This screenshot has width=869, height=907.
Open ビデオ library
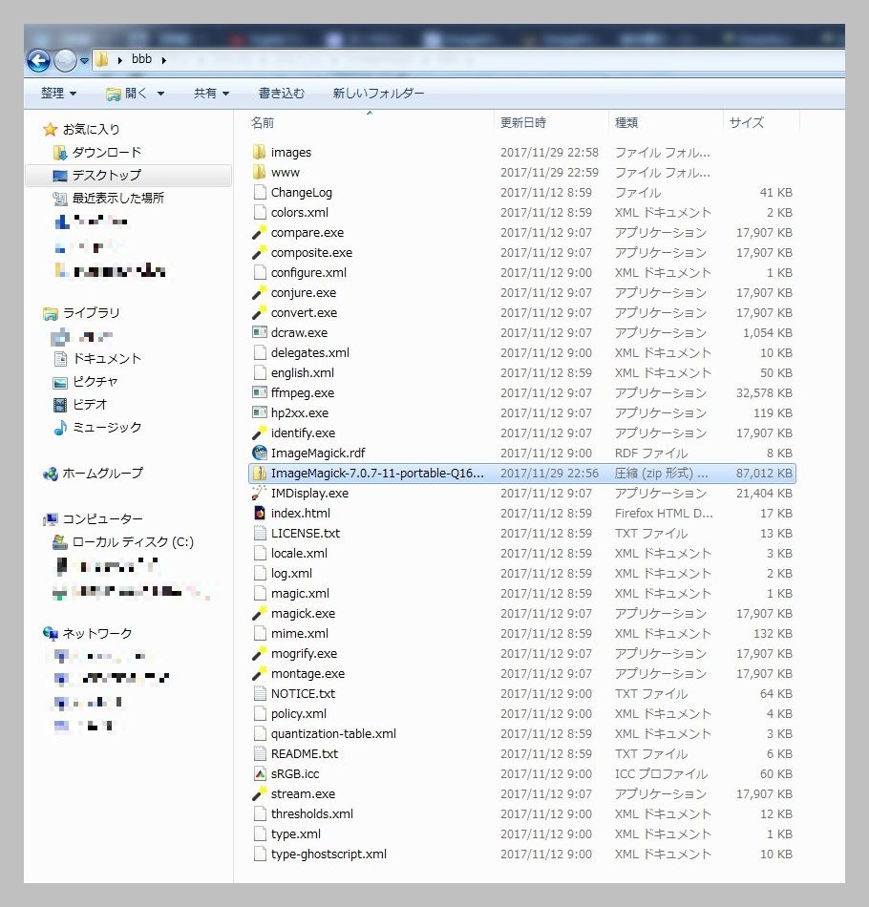click(x=90, y=405)
